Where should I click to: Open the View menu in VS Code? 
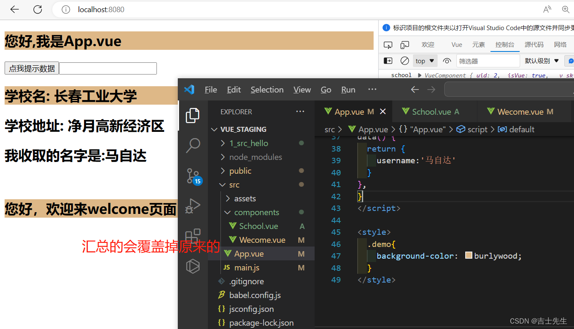coord(302,90)
